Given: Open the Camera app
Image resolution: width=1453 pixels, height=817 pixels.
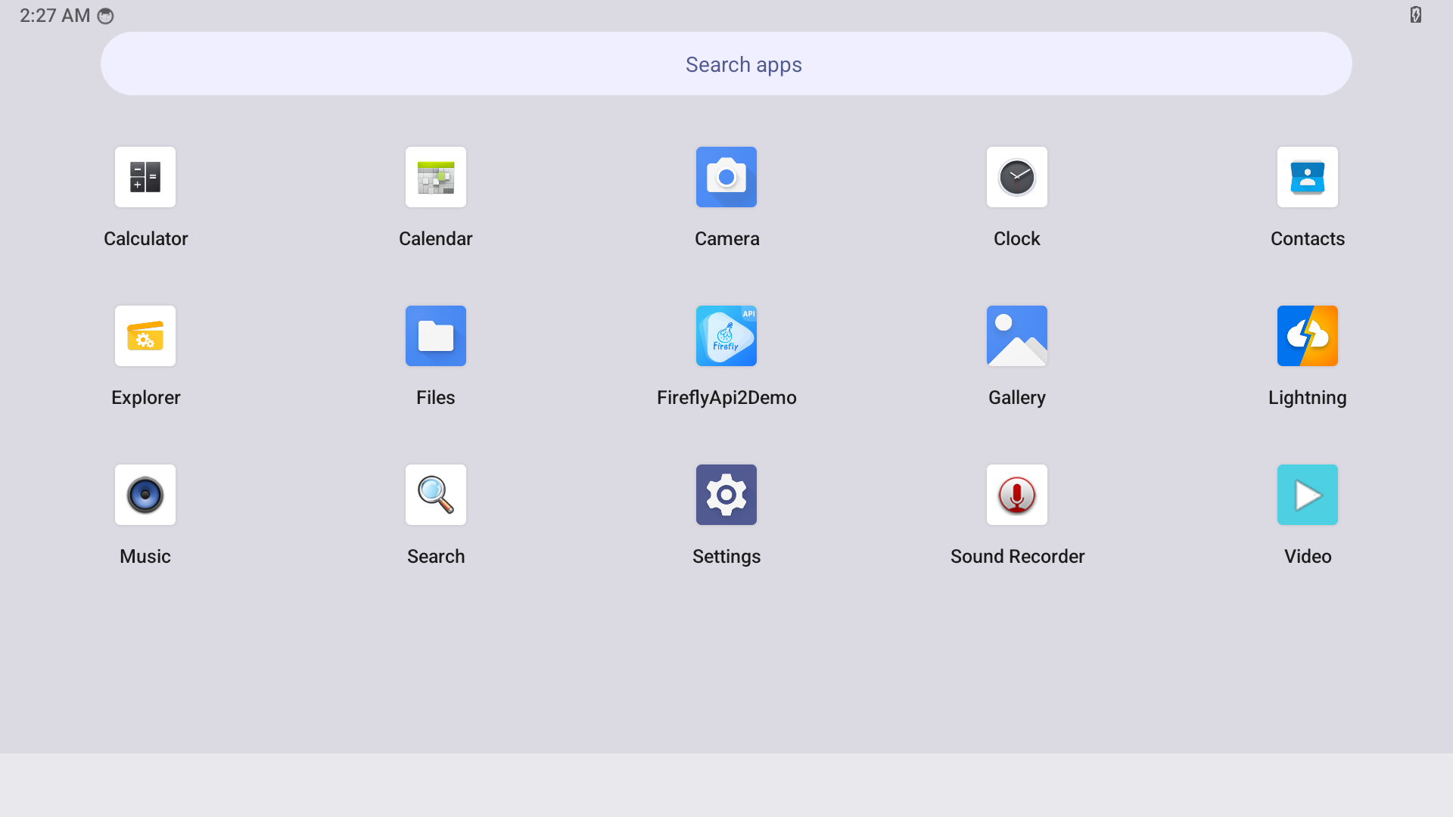Looking at the screenshot, I should (726, 177).
